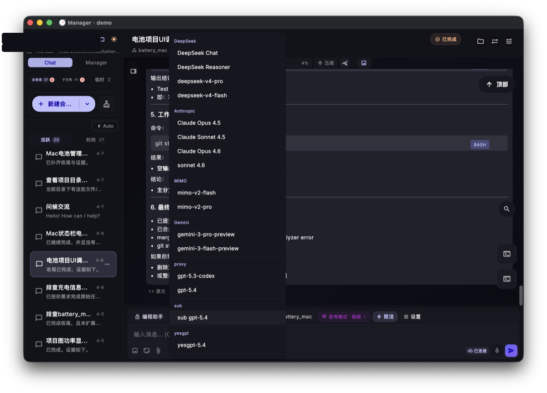Choose gemini-3-pro-preview model

pos(227,235)
